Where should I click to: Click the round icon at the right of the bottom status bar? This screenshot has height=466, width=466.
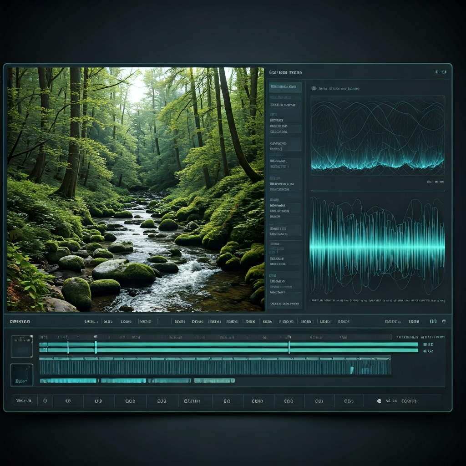379,401
